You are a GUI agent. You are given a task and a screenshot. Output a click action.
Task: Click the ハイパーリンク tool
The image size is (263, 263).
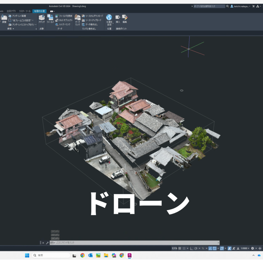(64, 24)
